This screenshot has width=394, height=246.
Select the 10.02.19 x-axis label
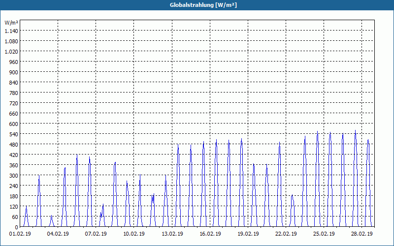click(133, 234)
